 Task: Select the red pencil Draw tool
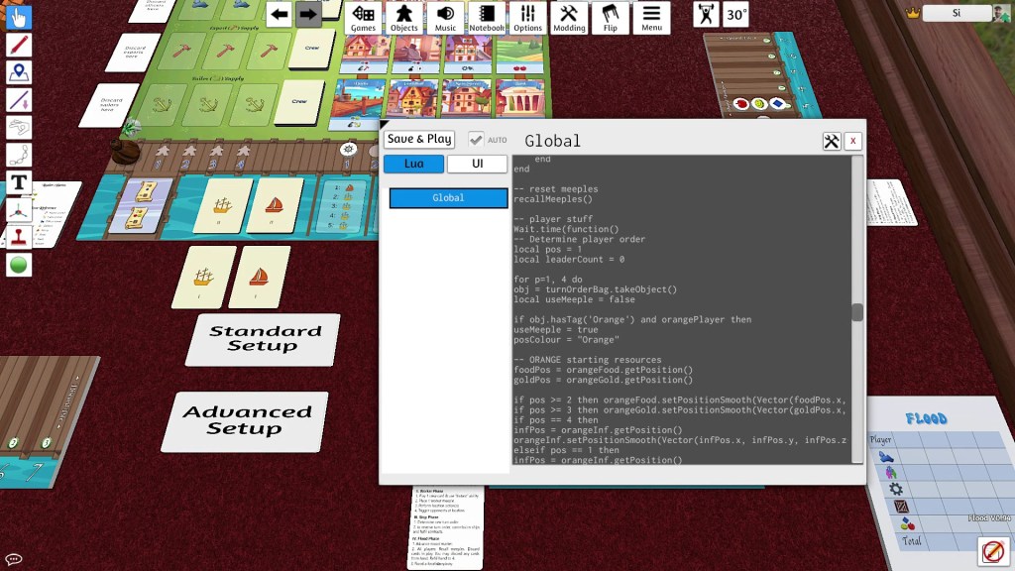point(19,45)
